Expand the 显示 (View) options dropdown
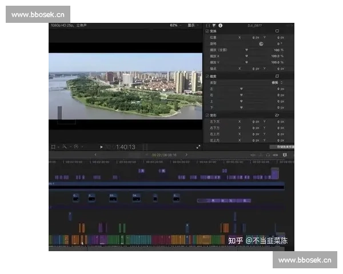The image size is (343, 274). coord(192,26)
